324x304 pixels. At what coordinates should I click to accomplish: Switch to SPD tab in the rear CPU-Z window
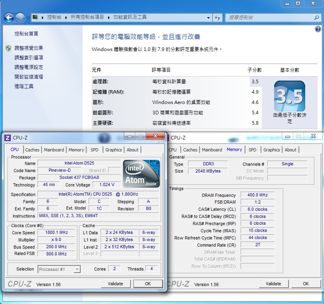252,150
